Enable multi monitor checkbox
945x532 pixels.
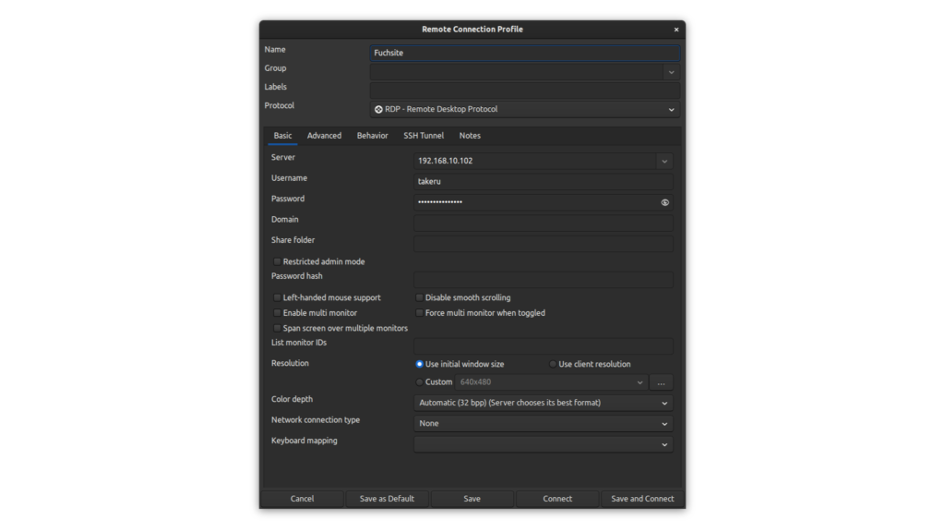click(277, 313)
